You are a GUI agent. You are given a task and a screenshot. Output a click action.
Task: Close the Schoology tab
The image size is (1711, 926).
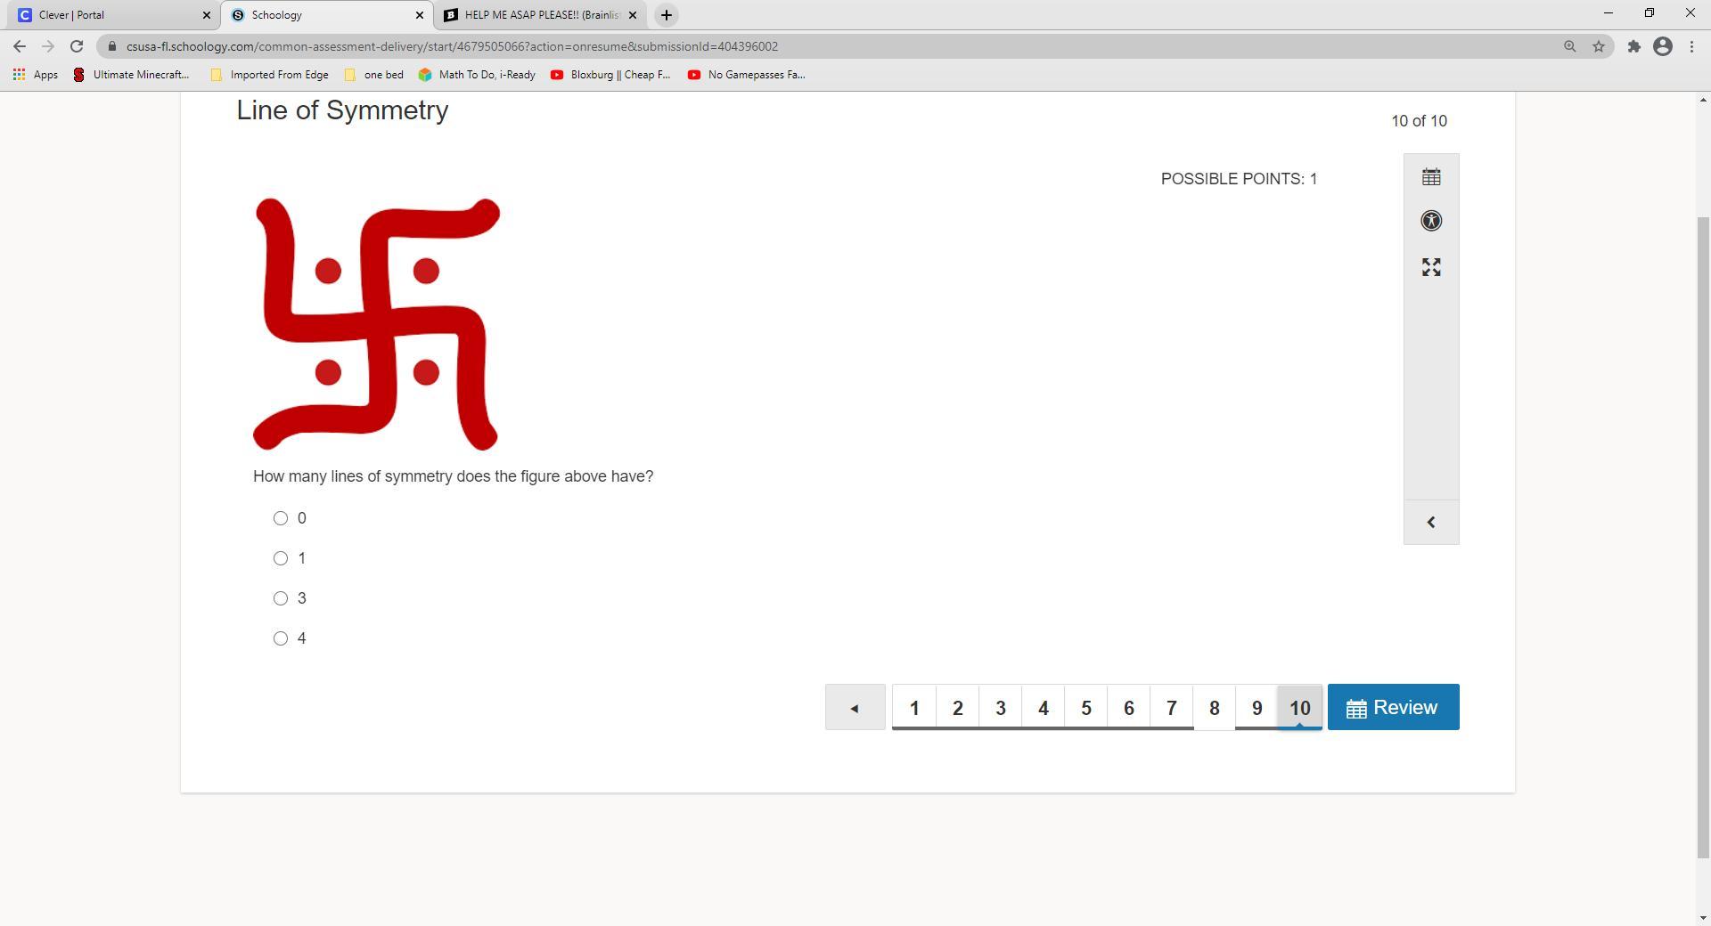[x=420, y=15]
